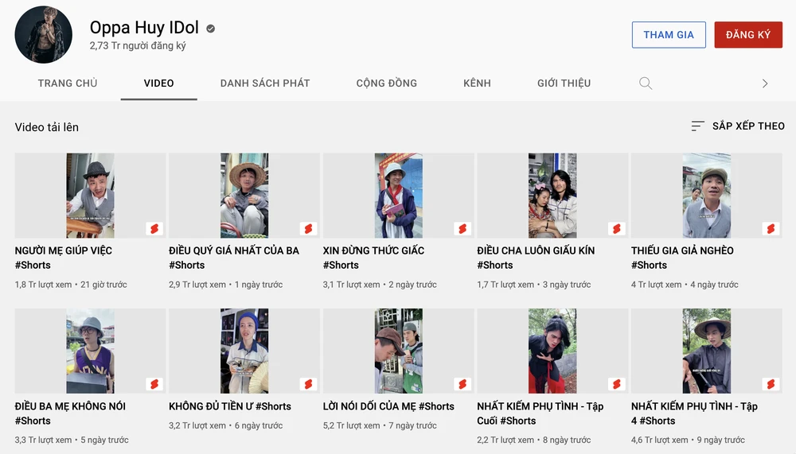Click Shorts icon on KHÔNG ĐỦ TIỀN Ư thumbnail
796x454 pixels.
[308, 385]
